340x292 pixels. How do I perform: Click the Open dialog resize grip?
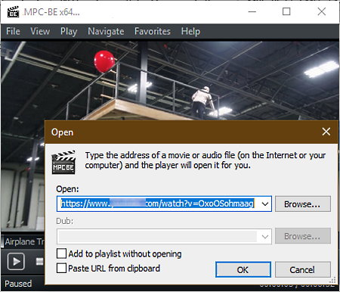tap(333, 280)
